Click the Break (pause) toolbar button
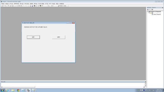The image size is (164, 92). 30,6
